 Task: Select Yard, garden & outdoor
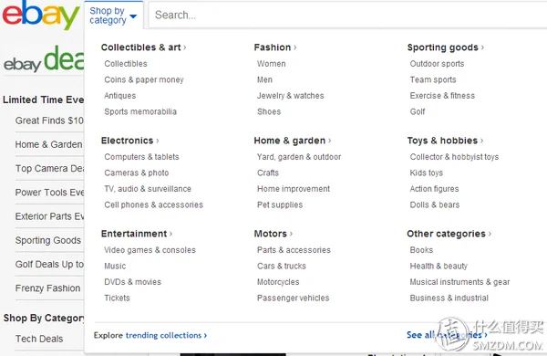pyautogui.click(x=299, y=157)
